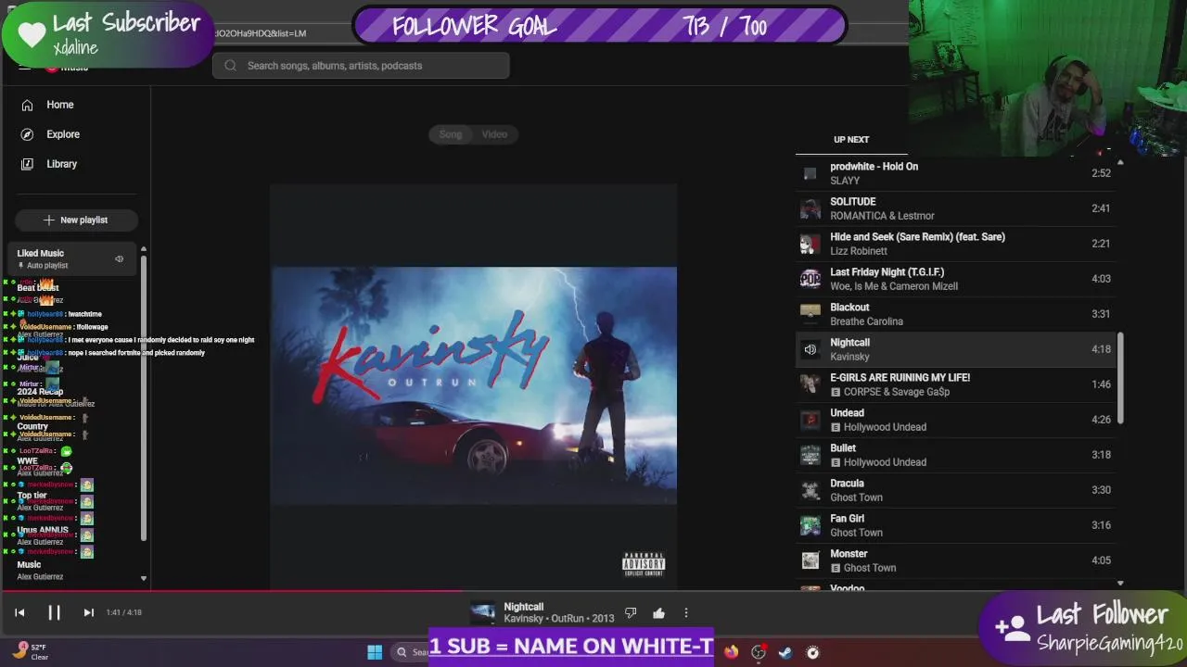Open Firefox from the taskbar
The image size is (1187, 667).
pyautogui.click(x=731, y=652)
